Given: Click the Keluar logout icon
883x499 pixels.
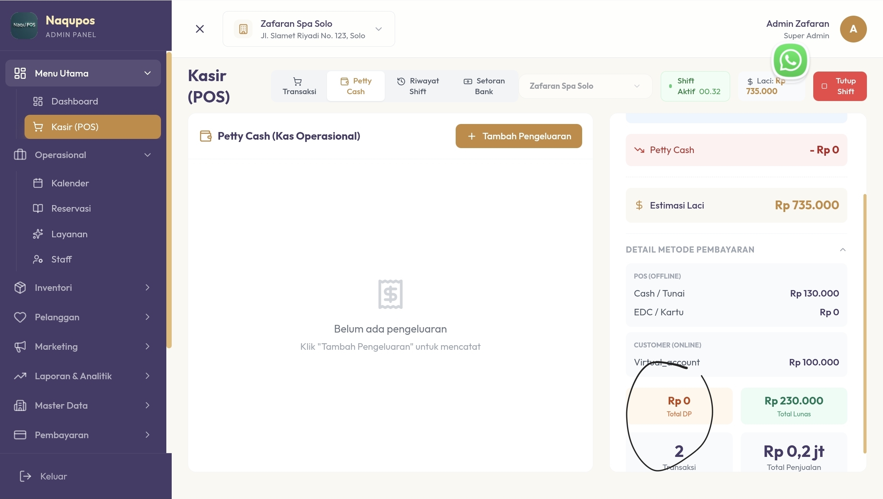Looking at the screenshot, I should 25,476.
